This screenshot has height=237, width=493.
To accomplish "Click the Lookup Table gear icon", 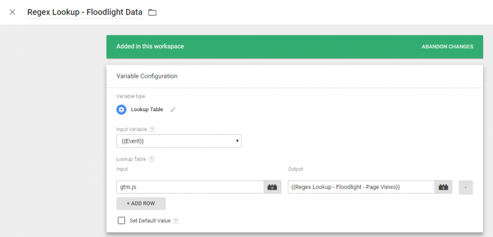I will (x=122, y=109).
